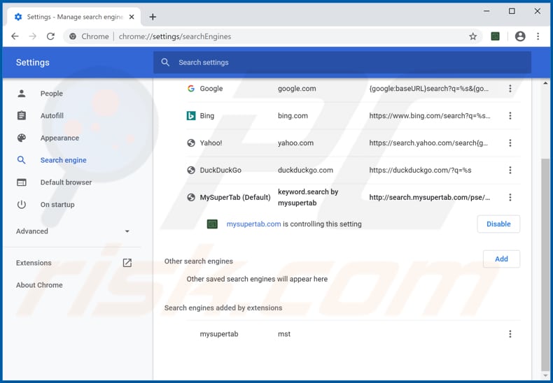The image size is (553, 383).
Task: Click the green extension icon in toolbar
Action: tap(496, 36)
